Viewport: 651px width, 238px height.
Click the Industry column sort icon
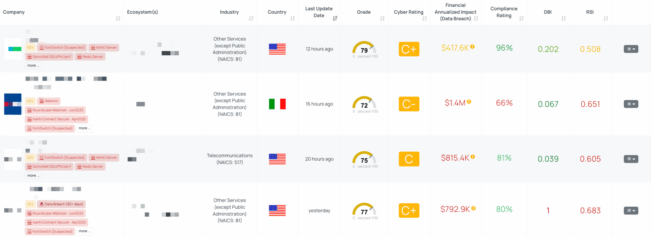(x=251, y=18)
